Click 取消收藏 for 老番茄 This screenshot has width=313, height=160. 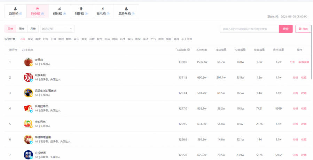[x=304, y=62]
